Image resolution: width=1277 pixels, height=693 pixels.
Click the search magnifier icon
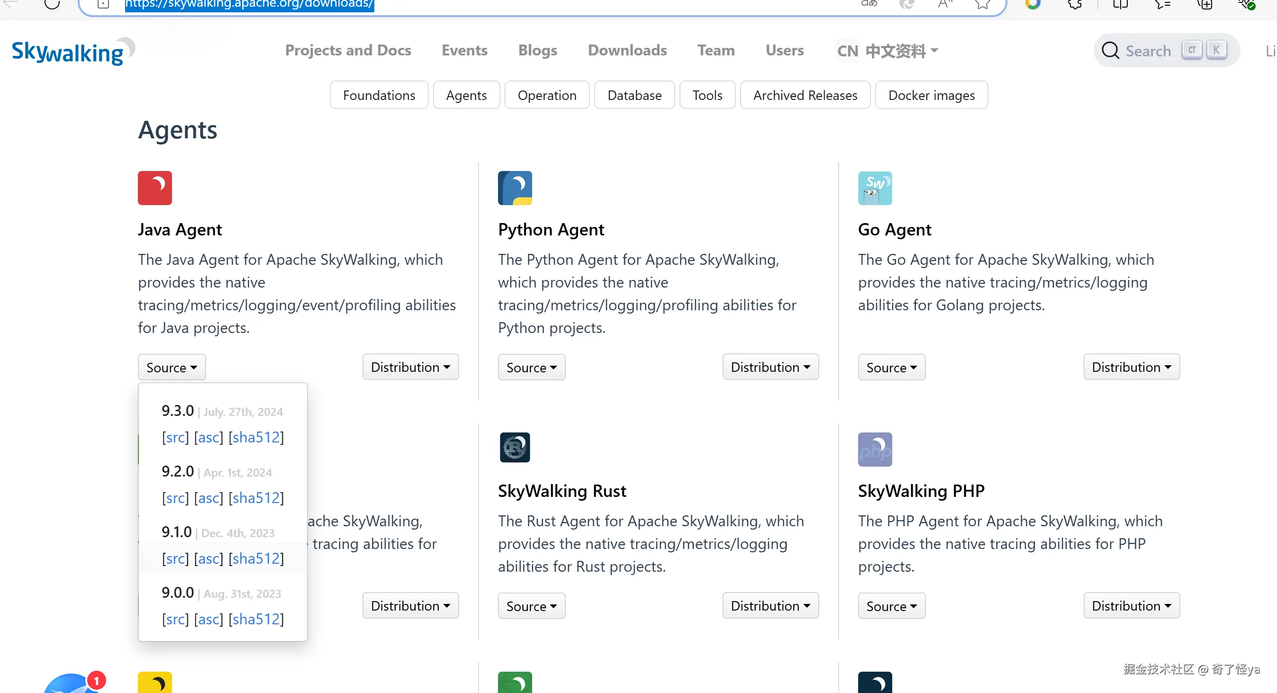pos(1110,51)
